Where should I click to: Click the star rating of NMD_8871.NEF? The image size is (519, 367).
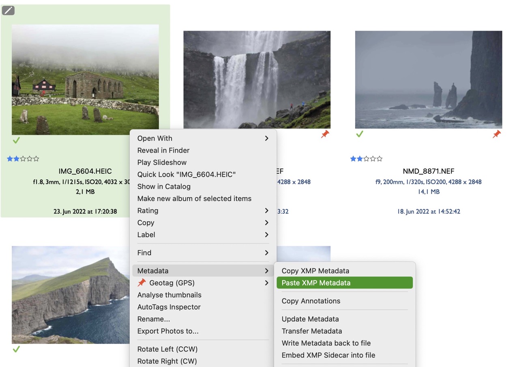pyautogui.click(x=366, y=159)
